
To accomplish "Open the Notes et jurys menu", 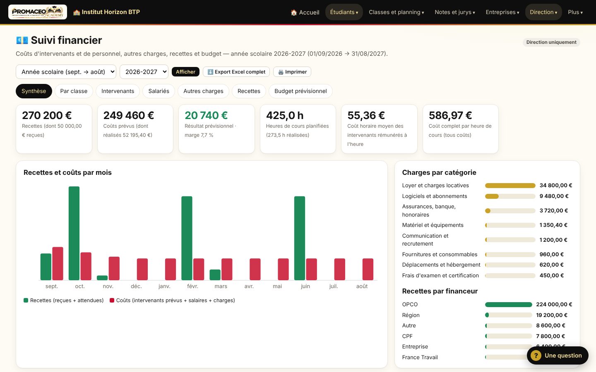I will 455,12.
